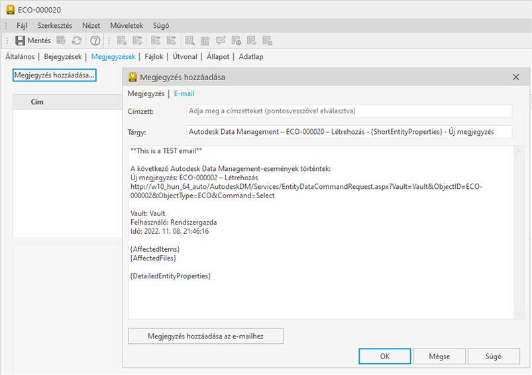Image resolution: width=532 pixels, height=375 pixels.
Task: Open the Nézet menu
Action: coord(91,25)
